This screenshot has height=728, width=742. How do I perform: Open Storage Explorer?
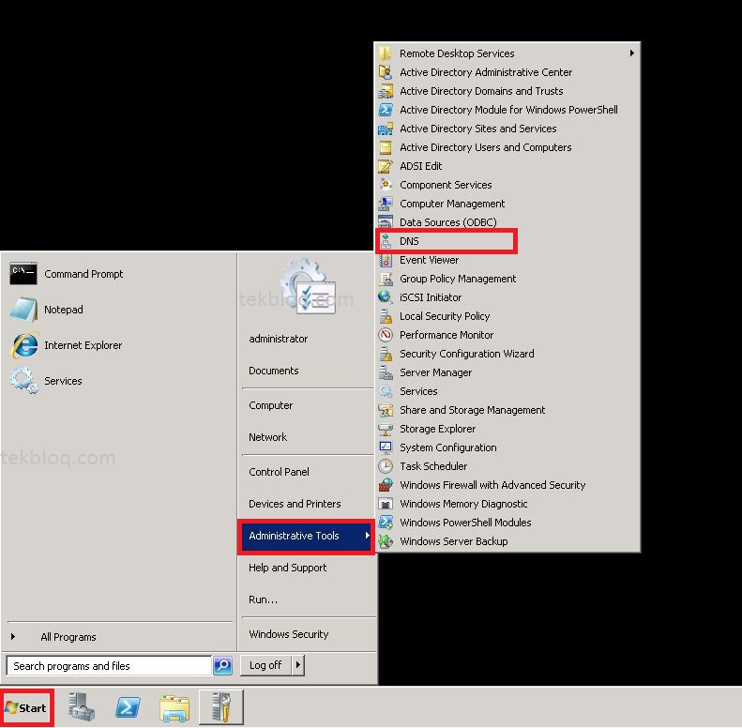438,429
